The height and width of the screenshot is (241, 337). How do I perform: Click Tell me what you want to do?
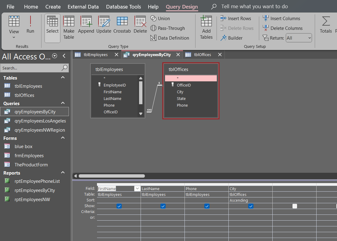pos(254,7)
